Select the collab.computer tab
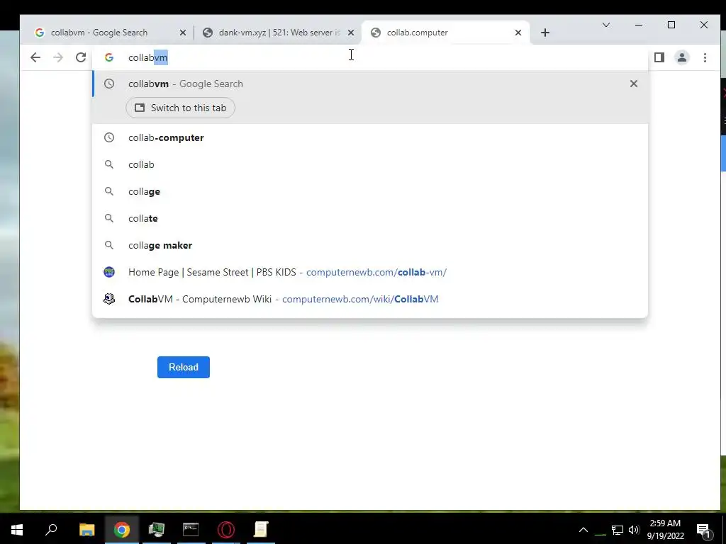Screen dimensions: 726x544 [x=446, y=33]
